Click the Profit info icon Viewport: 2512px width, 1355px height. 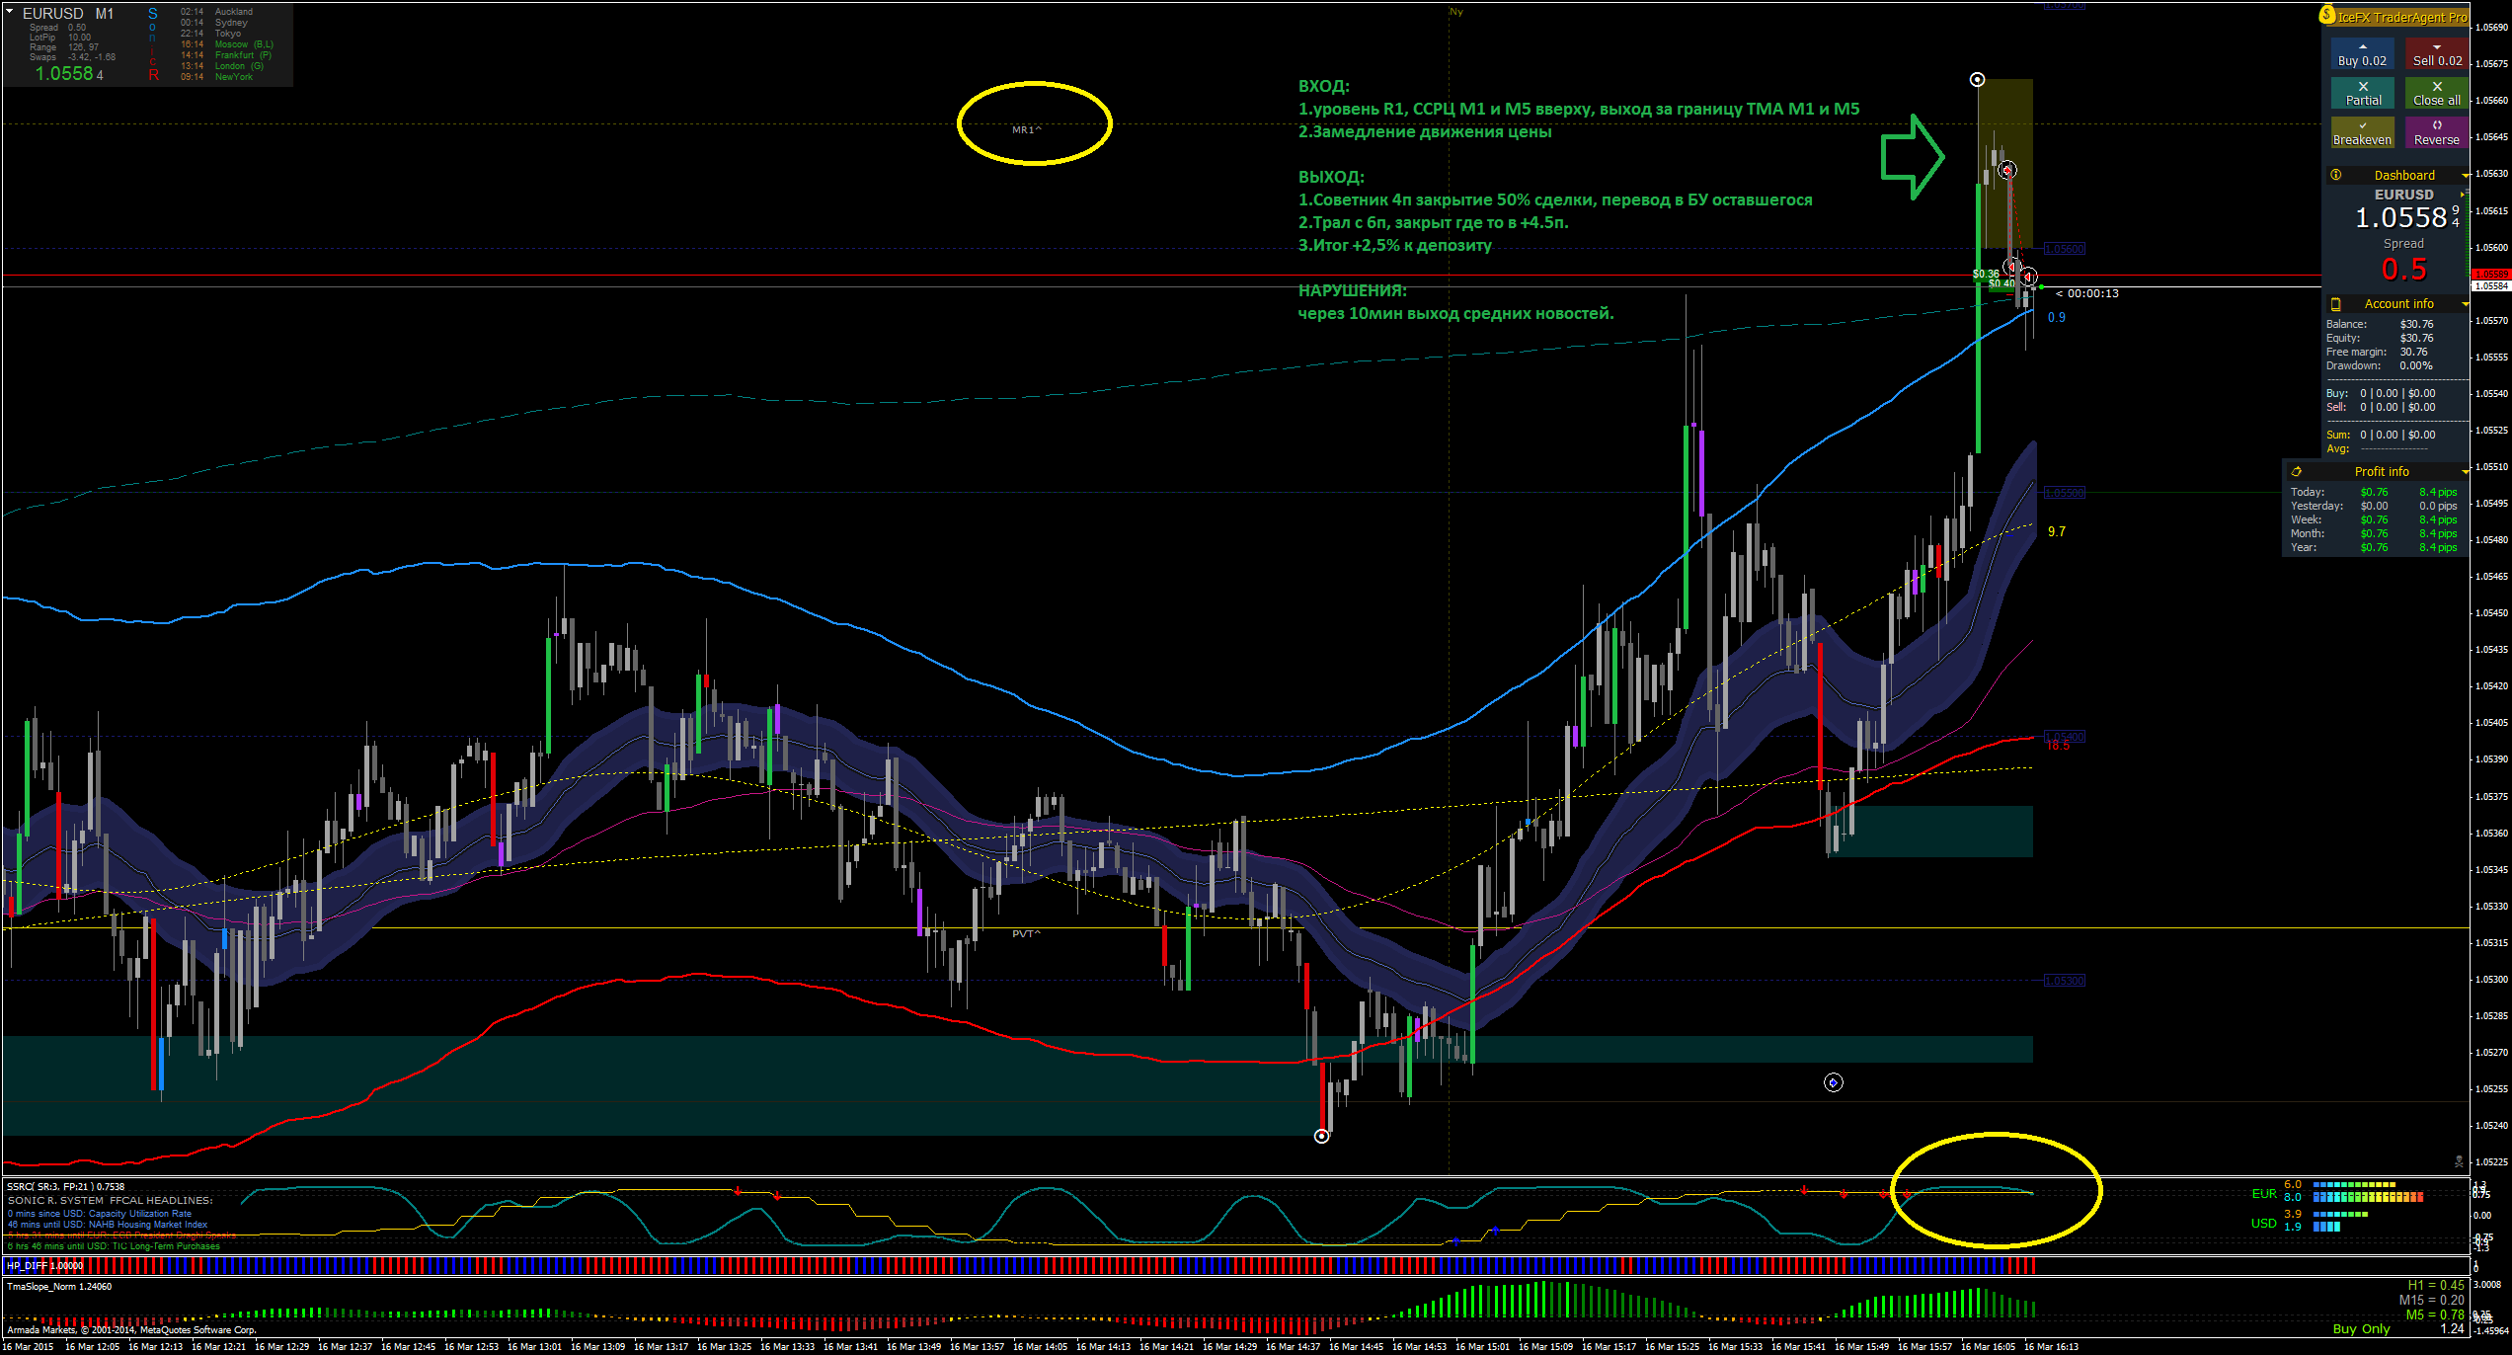click(x=2297, y=472)
